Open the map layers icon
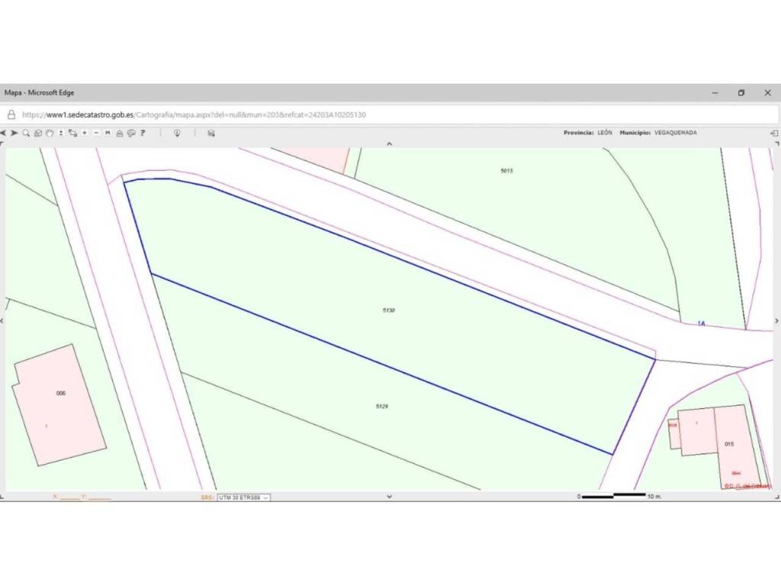The image size is (781, 586). [x=211, y=133]
